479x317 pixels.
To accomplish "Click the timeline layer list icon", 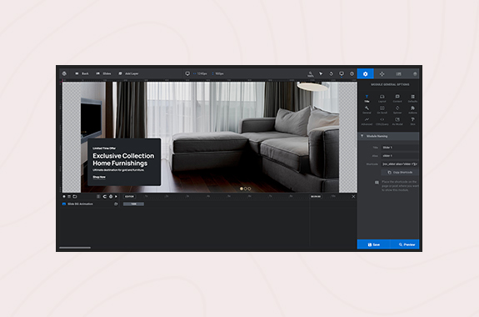I will (69, 197).
